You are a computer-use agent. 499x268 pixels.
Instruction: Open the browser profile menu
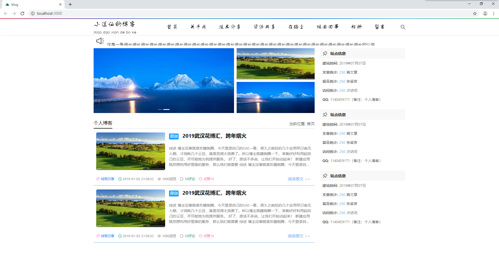click(x=485, y=13)
